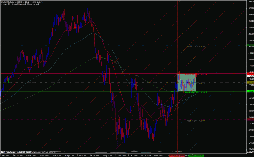Click the '7 Mar 2008' date on the time axis

(56, 155)
